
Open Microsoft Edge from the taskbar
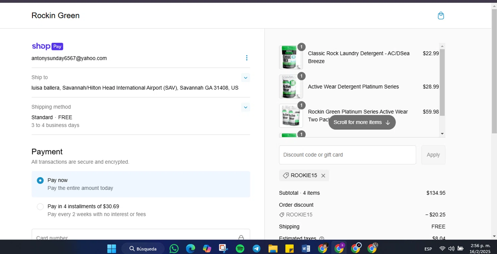191,248
